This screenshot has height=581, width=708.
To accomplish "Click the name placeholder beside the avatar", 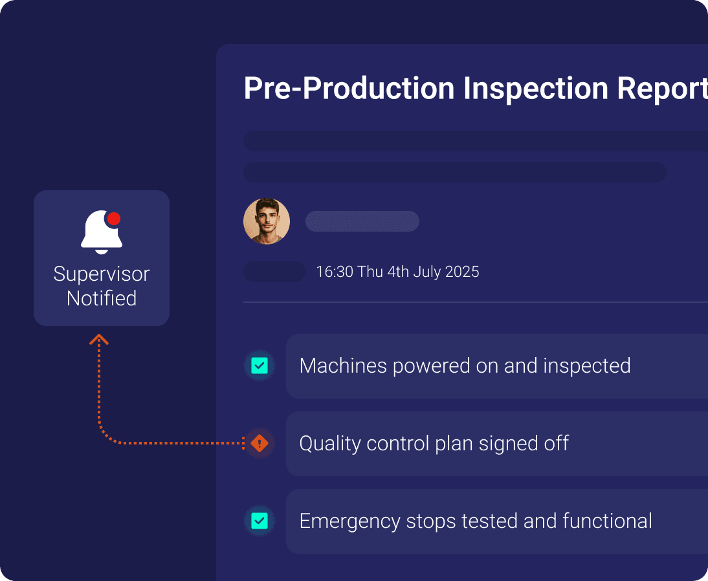I will 362,221.
